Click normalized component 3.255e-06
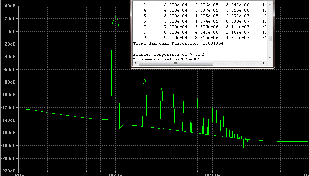The width and height of the screenshot is (309, 176). tap(238, 10)
